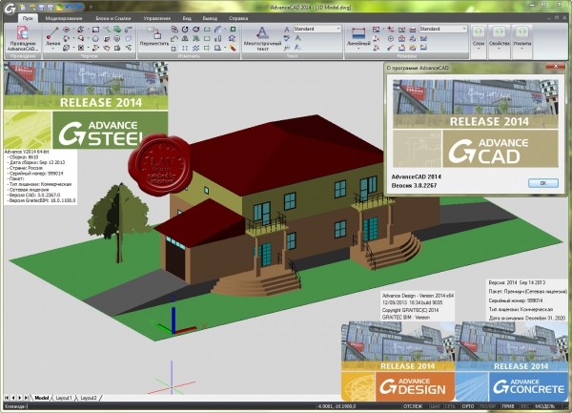Switch to the Вывод ribbon tab
Screen dimensions: 572x413
[210, 18]
